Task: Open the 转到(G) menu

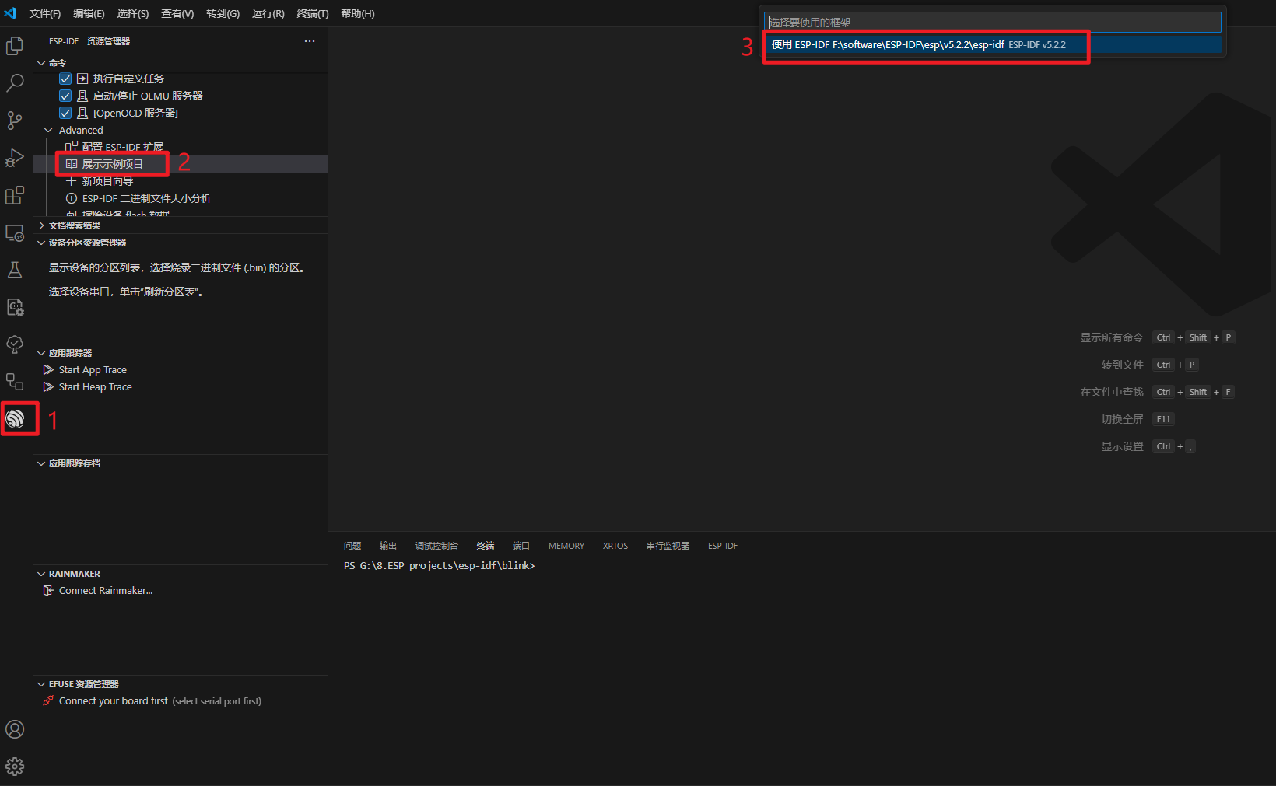Action: pos(223,13)
